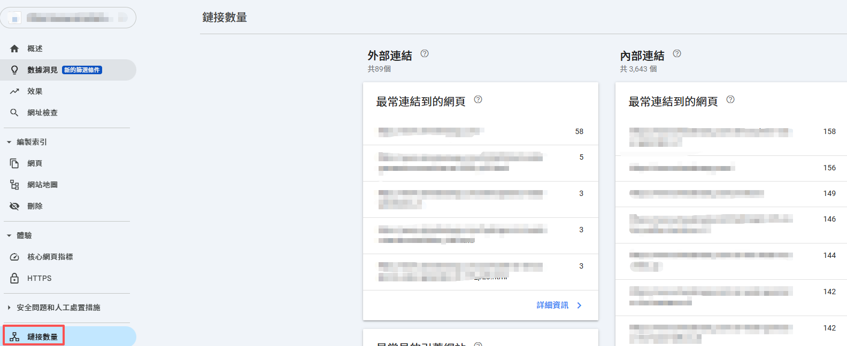Screen dimensions: 847x346
Task: Click the magnifier icon for 網址檢查
Action: [14, 113]
